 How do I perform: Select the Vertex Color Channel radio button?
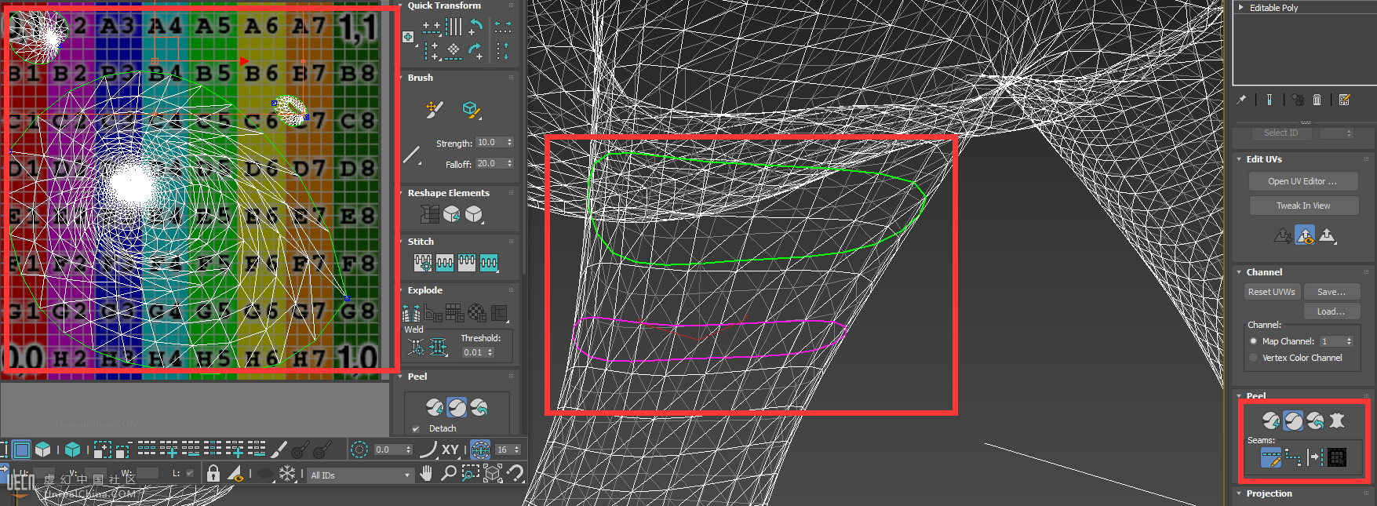coord(1253,358)
